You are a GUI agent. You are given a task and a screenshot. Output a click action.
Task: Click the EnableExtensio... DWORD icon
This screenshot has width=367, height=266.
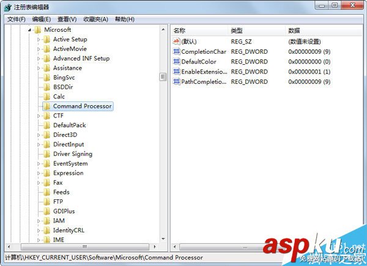(176, 72)
